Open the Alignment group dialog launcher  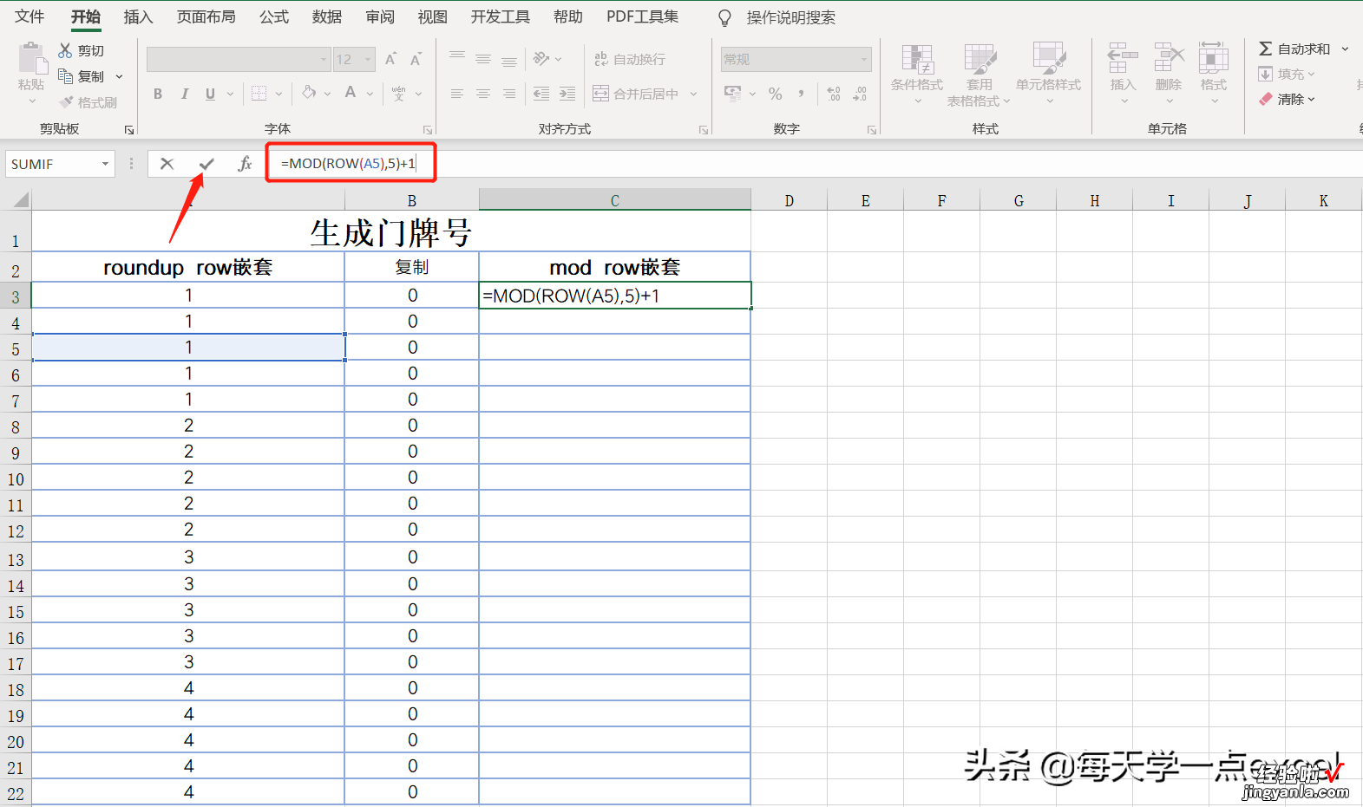(x=704, y=130)
